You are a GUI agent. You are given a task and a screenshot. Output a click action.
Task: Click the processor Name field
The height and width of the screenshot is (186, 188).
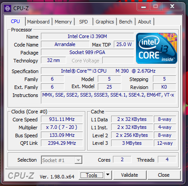click(x=88, y=36)
